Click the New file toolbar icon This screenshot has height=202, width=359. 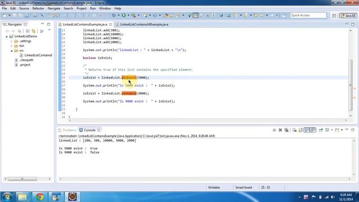click(4, 15)
